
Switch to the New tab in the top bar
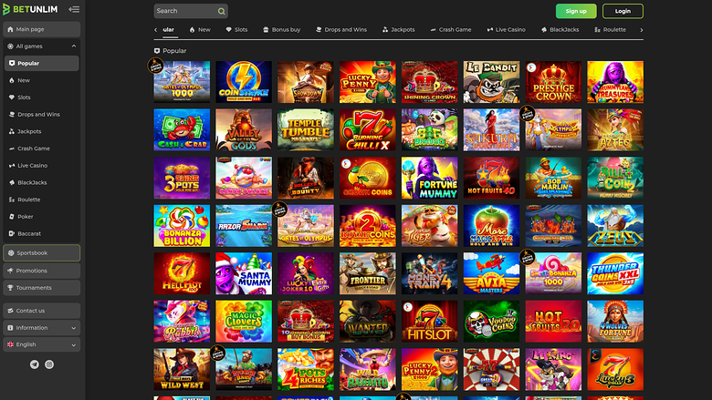pos(200,30)
